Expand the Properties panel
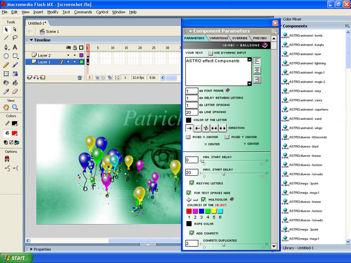Viewport: 351px width, 263px height. point(31,249)
